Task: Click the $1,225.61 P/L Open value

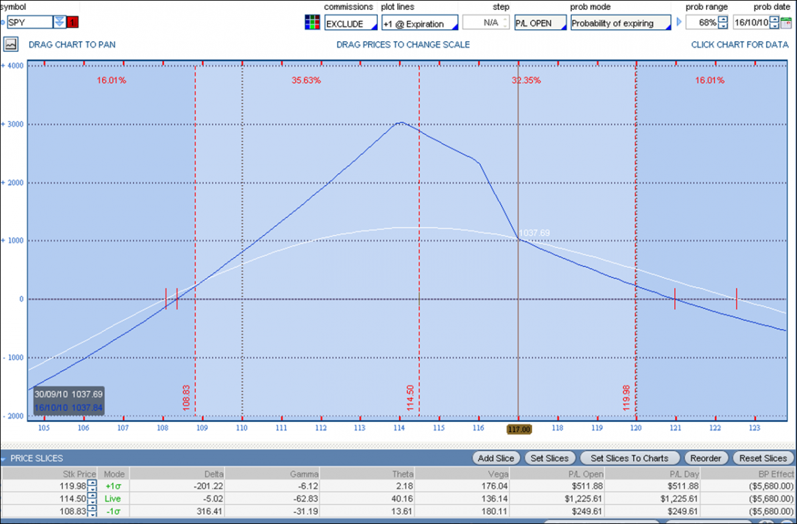Action: click(584, 498)
